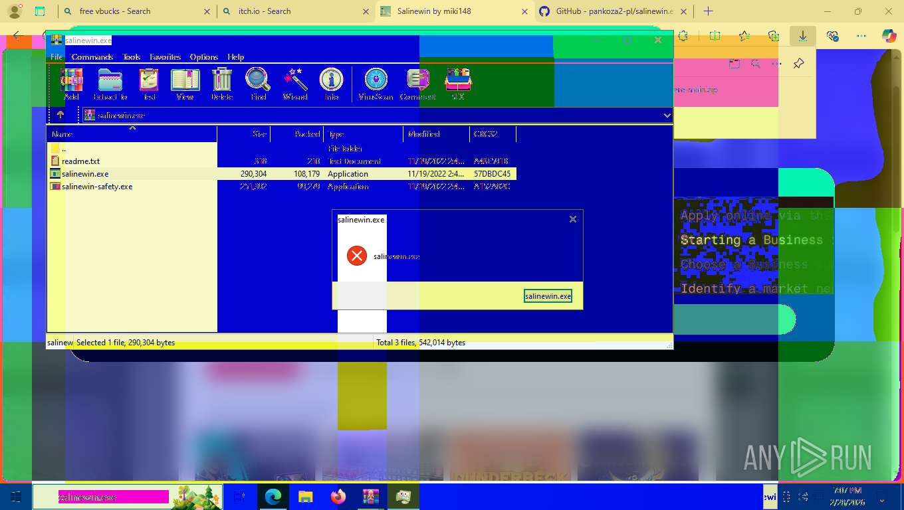This screenshot has width=904, height=510.
Task: Click the Info toolbar icon
Action: (331, 84)
